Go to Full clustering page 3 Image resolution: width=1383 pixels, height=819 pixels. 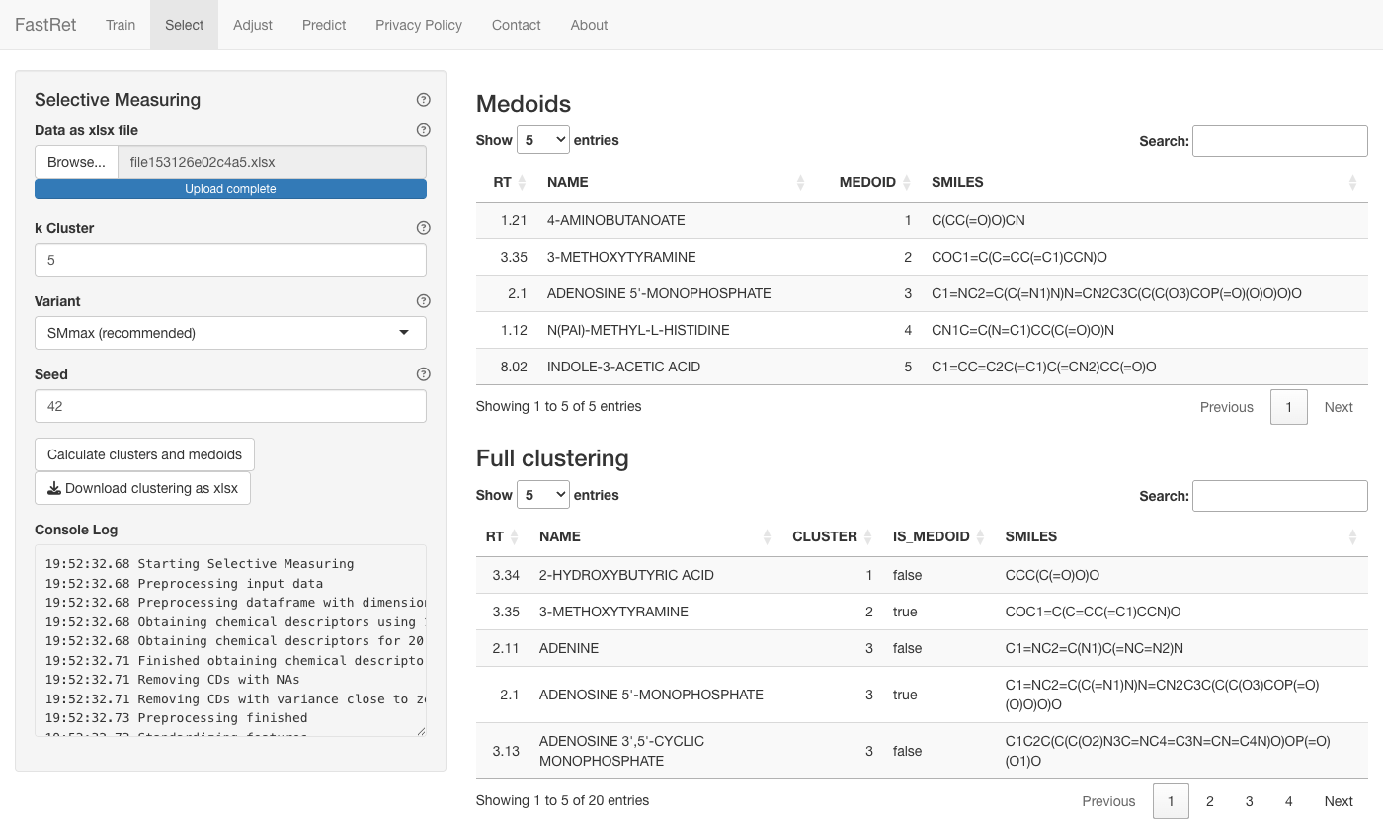(x=1249, y=801)
